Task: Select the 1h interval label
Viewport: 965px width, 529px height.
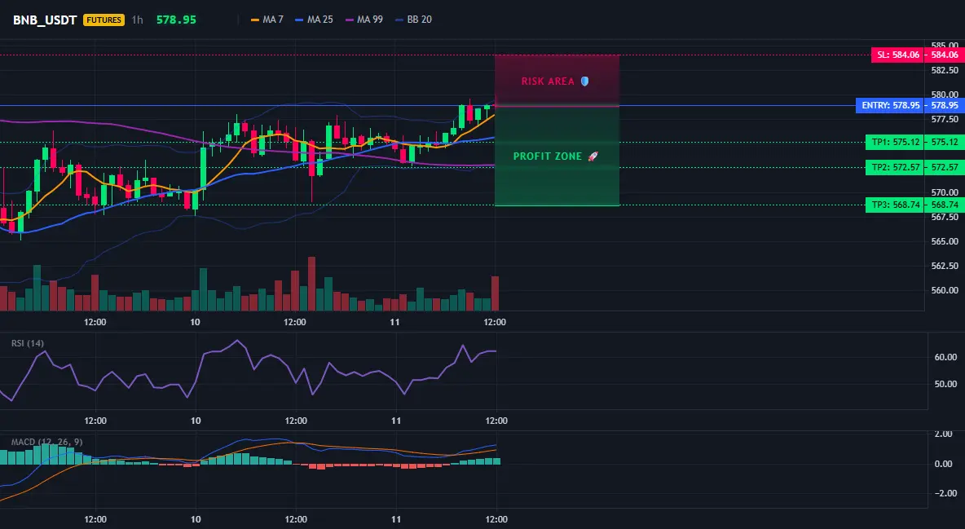Action: coord(137,20)
